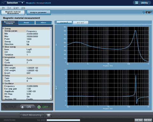Image resolution: width=153 pixels, height=122 pixels.
Task: Click the CH2 Over indicator
Action: (x=148, y=120)
